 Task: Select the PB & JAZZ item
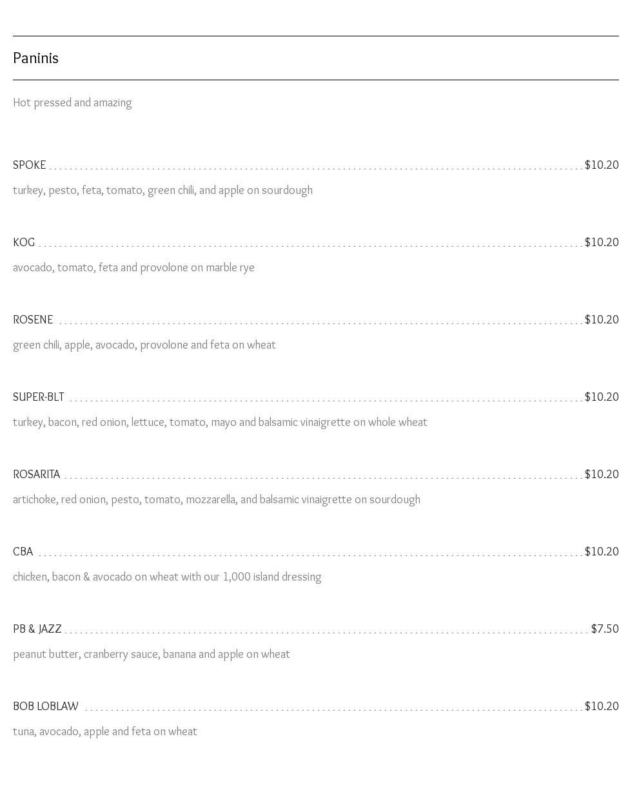(x=37, y=629)
